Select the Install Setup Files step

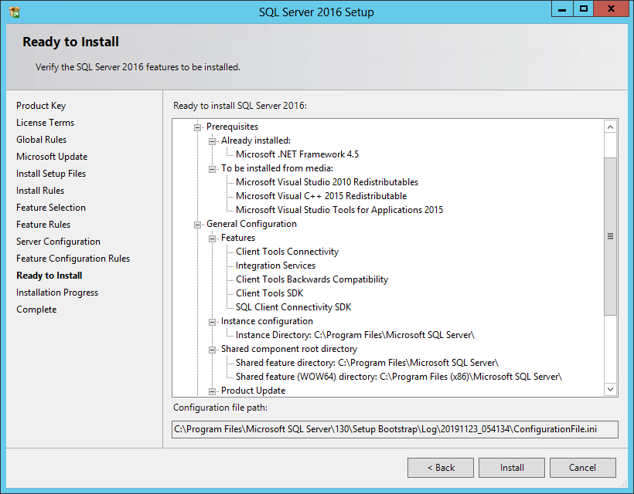tap(51, 174)
